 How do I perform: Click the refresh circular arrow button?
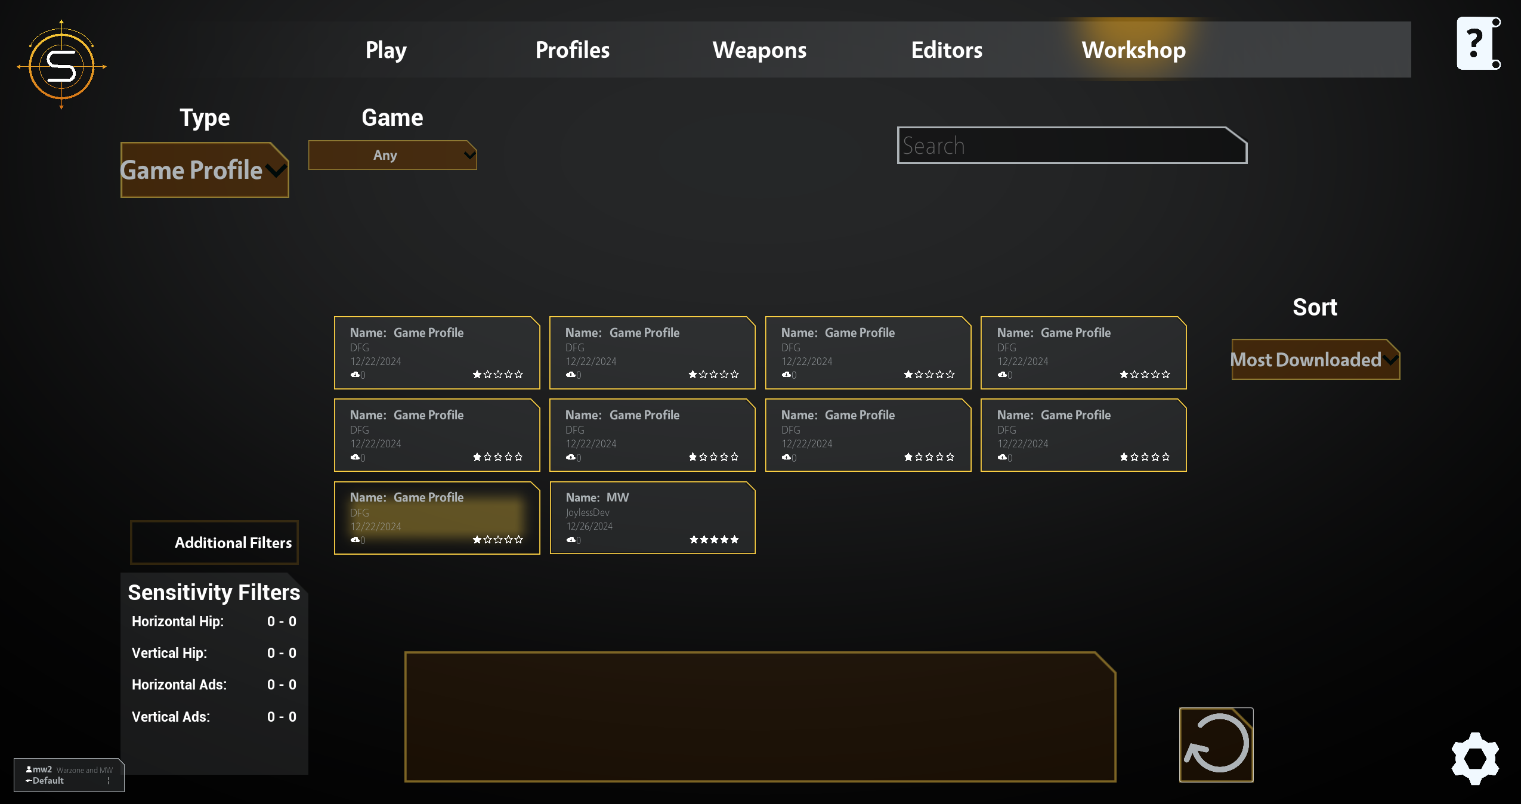[x=1216, y=744]
